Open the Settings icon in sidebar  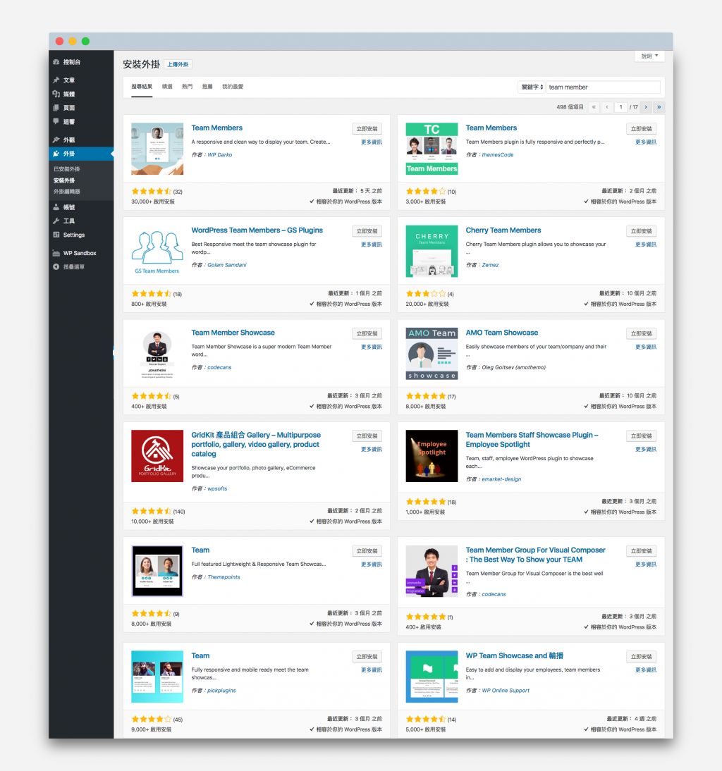click(x=56, y=235)
